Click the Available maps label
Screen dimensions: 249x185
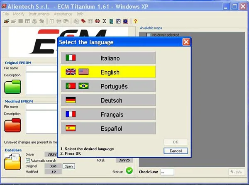[151, 28]
